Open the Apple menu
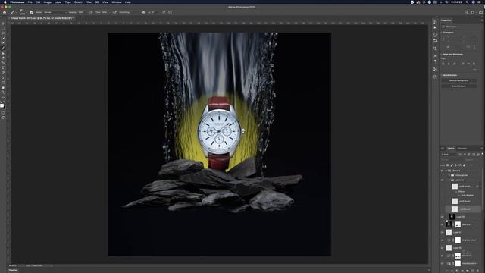Screen dimensions: 485x273 (x=5, y=2)
